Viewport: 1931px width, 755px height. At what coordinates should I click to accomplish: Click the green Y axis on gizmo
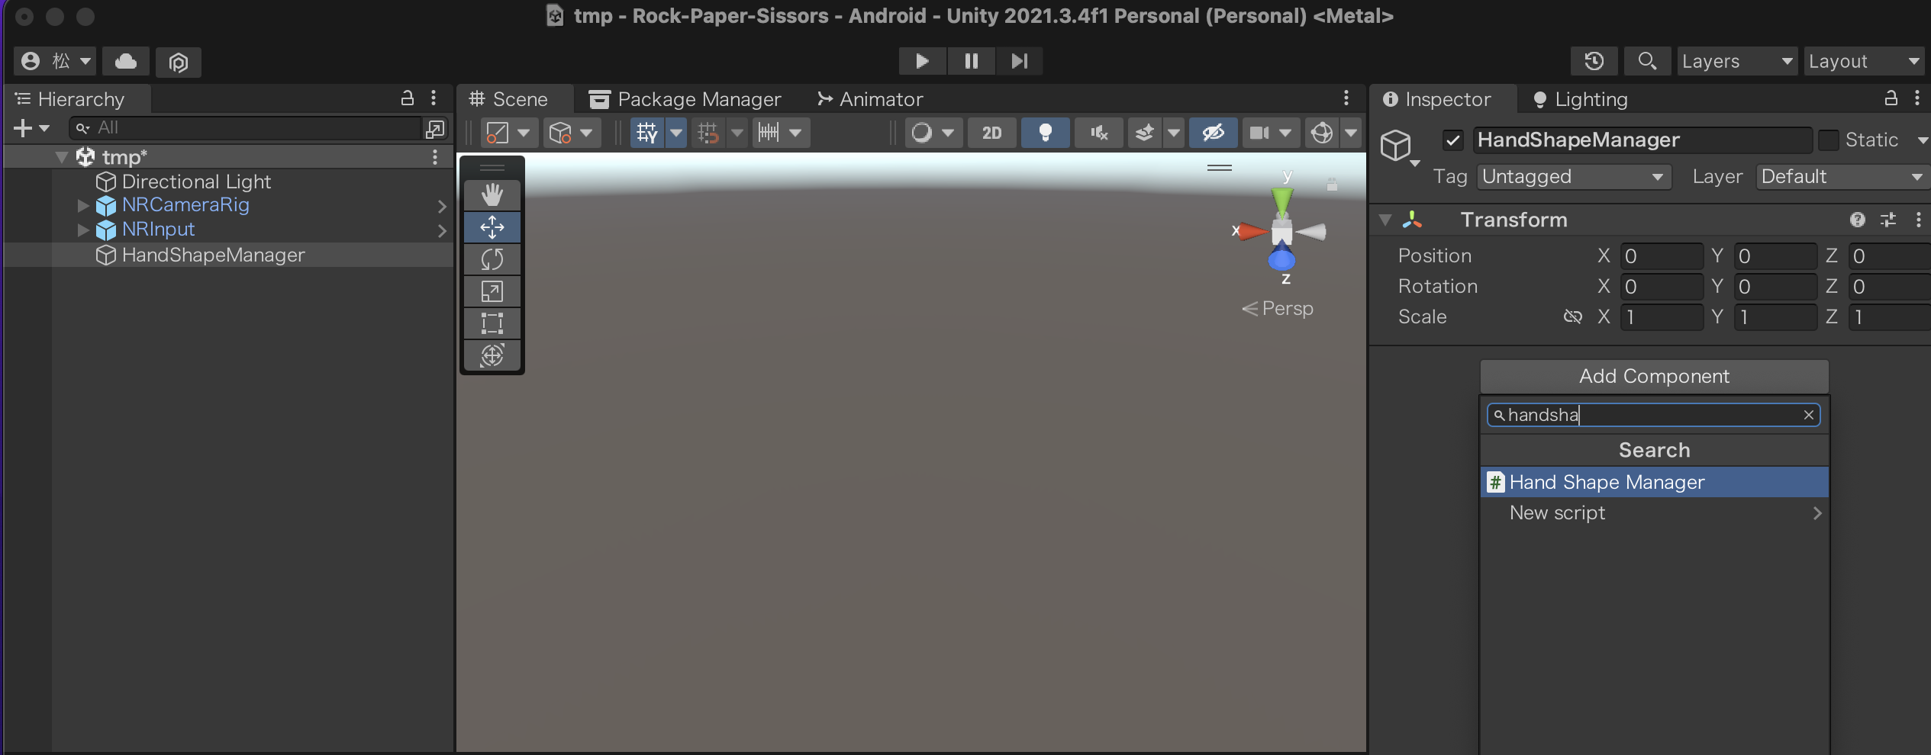tap(1282, 200)
